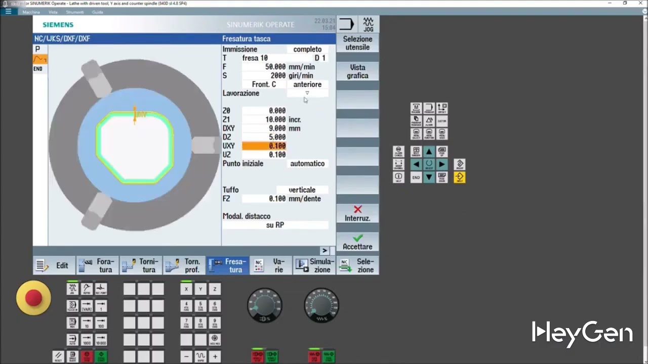
Task: Click the RESET key
Action: pos(58,356)
